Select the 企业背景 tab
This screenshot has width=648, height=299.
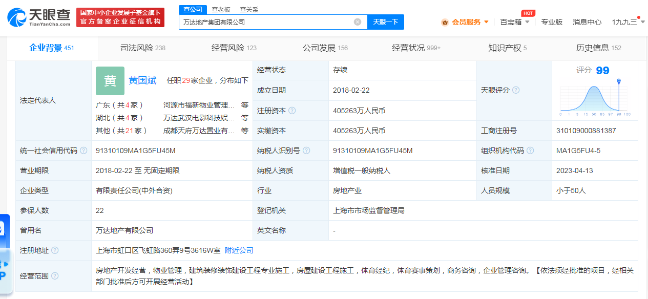pyautogui.click(x=52, y=48)
